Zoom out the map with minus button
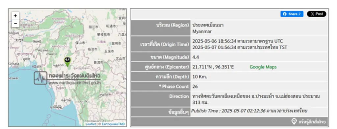 coord(15,23)
